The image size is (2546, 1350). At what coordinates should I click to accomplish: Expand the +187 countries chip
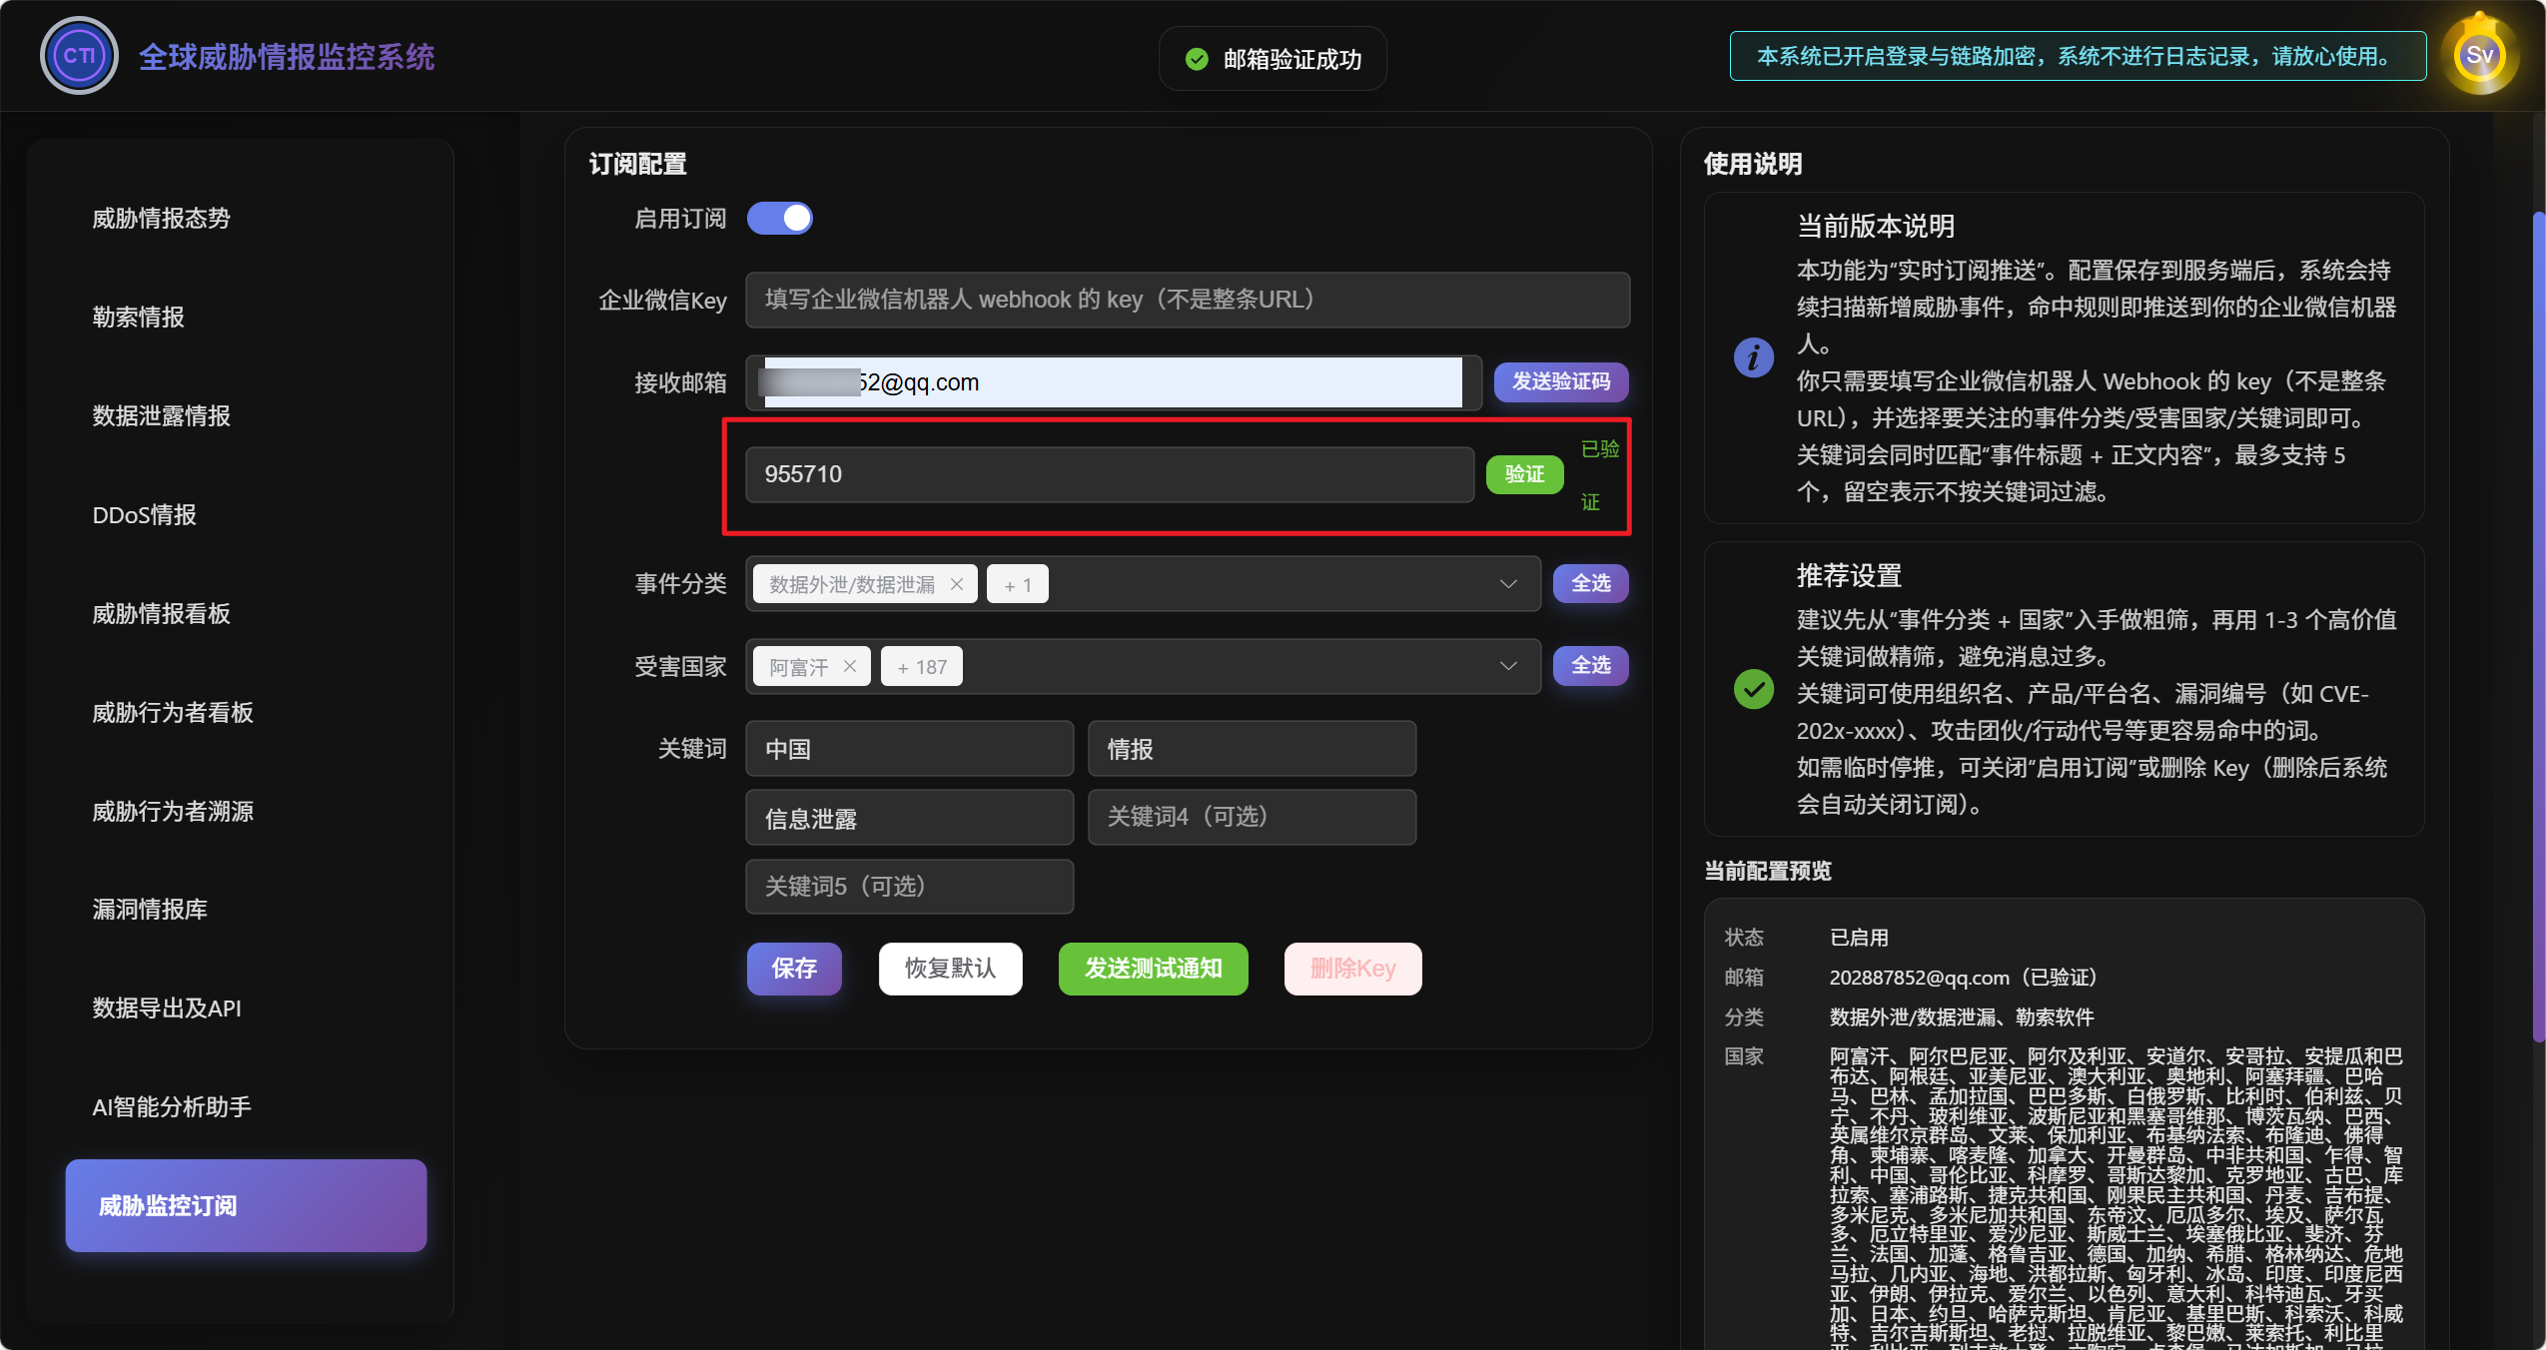pos(921,666)
